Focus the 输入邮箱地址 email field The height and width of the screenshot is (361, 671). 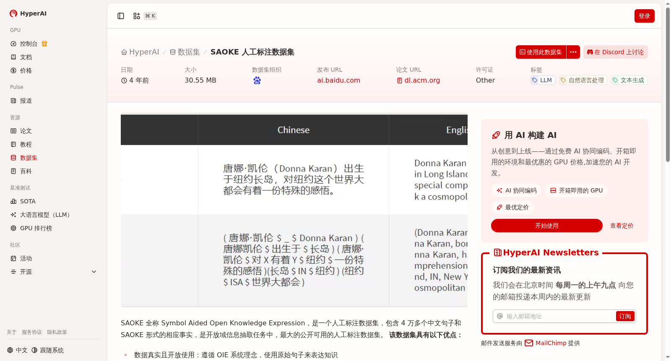[559, 316]
